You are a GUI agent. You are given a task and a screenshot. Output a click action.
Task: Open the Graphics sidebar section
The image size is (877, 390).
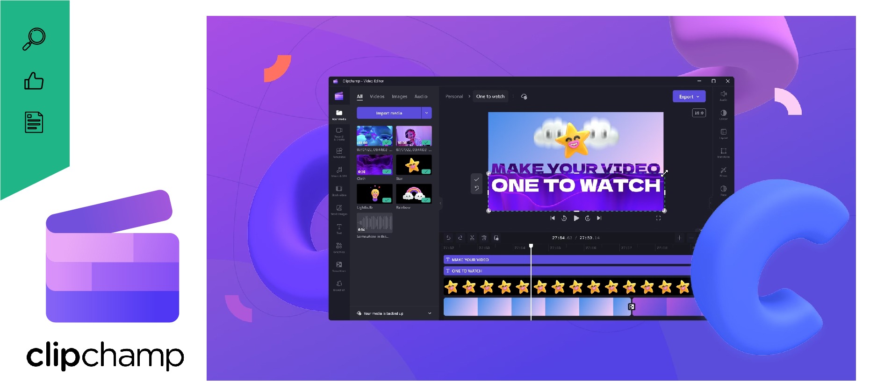339,248
